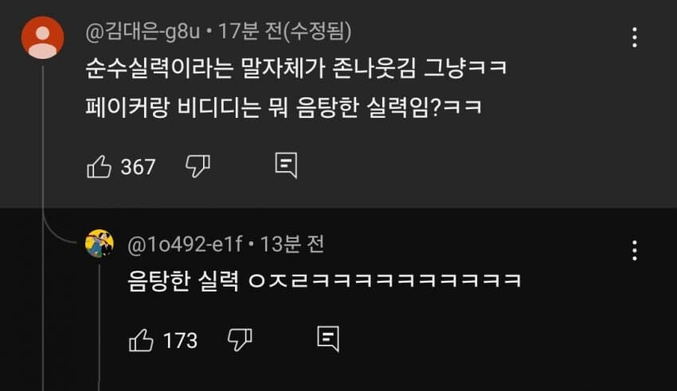Click the comment line starting with '페이커랑 비디디는'
This screenshot has height=391, width=677.
tap(284, 107)
